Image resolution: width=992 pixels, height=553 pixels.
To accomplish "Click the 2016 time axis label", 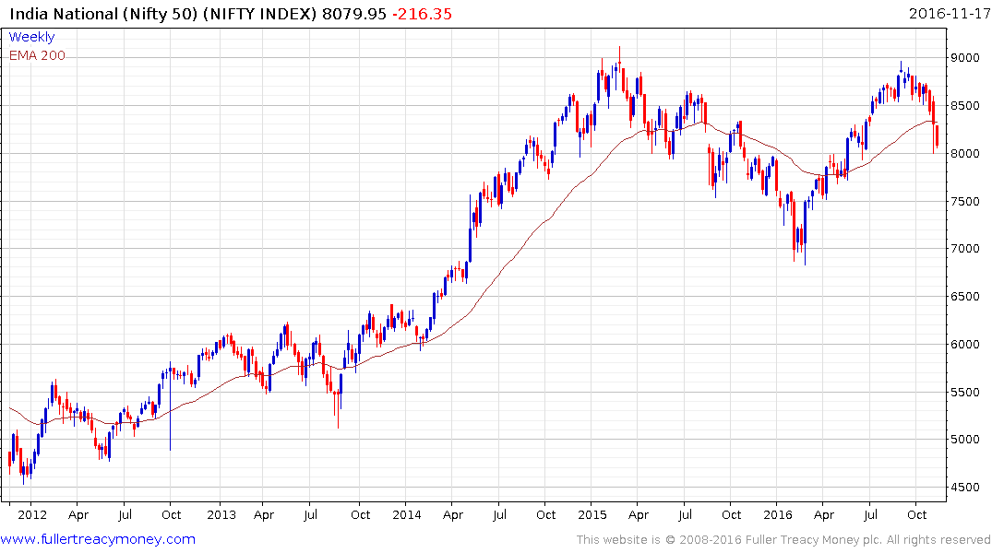I will tap(778, 514).
